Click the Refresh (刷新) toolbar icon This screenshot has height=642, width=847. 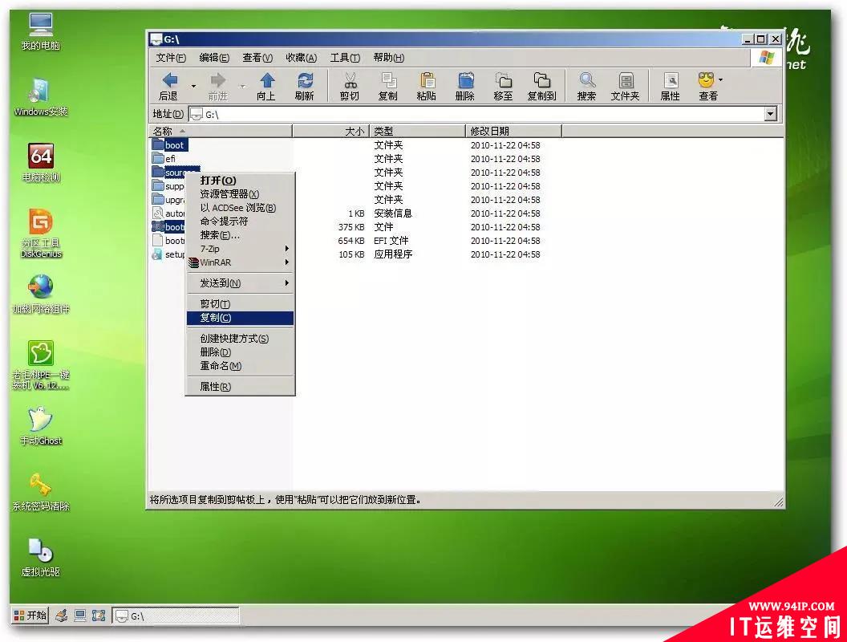(x=305, y=82)
